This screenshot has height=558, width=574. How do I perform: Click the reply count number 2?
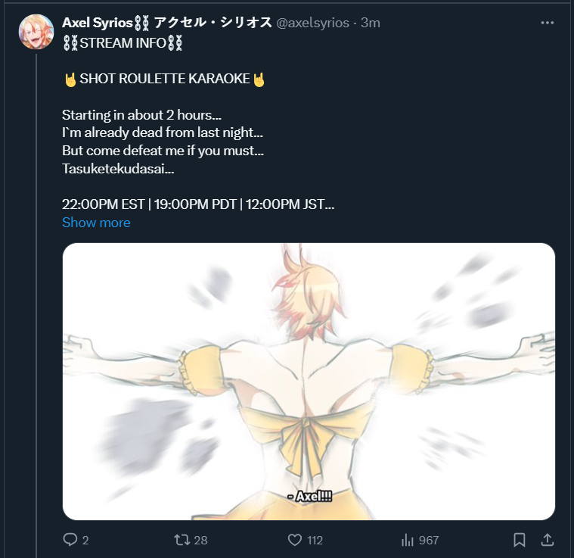pyautogui.click(x=85, y=540)
